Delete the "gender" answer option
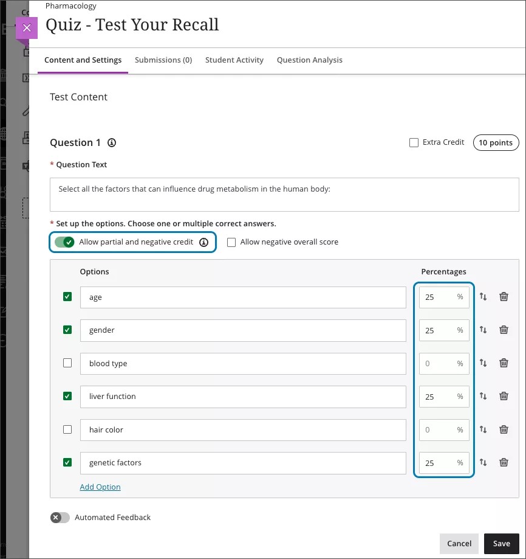Image resolution: width=526 pixels, height=559 pixels. tap(504, 330)
